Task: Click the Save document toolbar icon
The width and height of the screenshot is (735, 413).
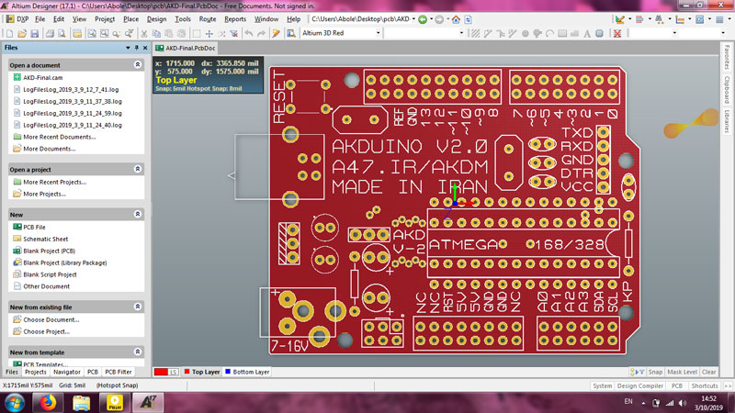Action: coord(35,34)
